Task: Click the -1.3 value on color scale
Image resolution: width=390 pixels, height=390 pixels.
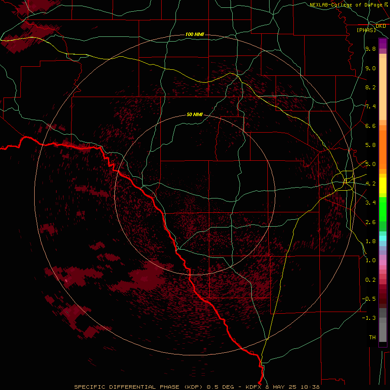Action: point(369,318)
